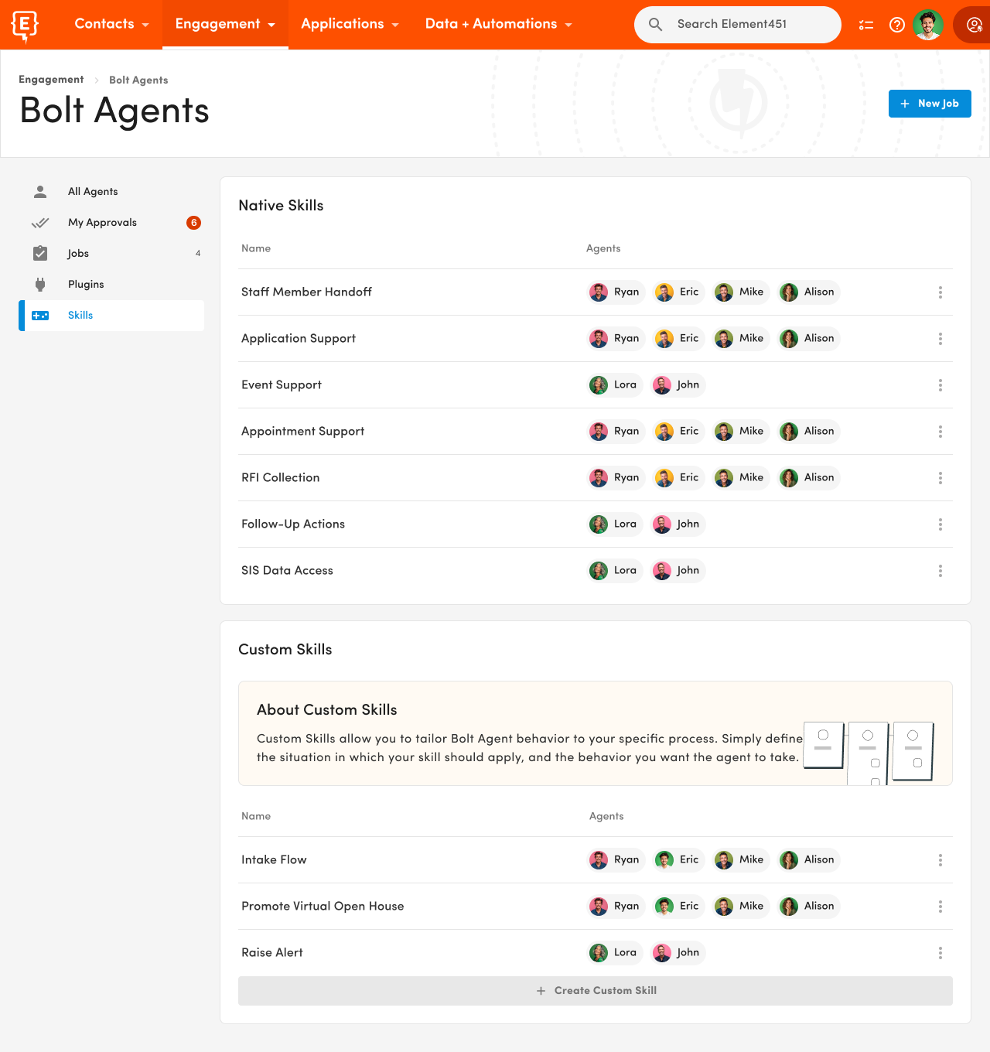Click the Create Custom Skill button
The image size is (990, 1052).
pos(596,991)
